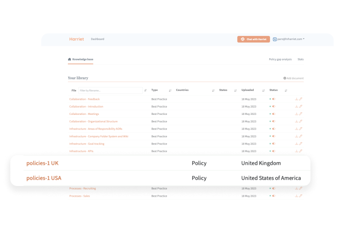Click the Chat with Harriet button
This screenshot has width=344, height=240.
pyautogui.click(x=254, y=39)
